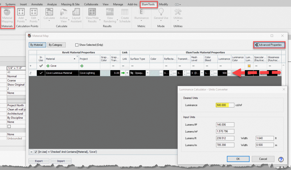The height and width of the screenshot is (170, 291).
Task: Click the ElumTools Color swatch in the Cove row
Action: (x=154, y=73)
